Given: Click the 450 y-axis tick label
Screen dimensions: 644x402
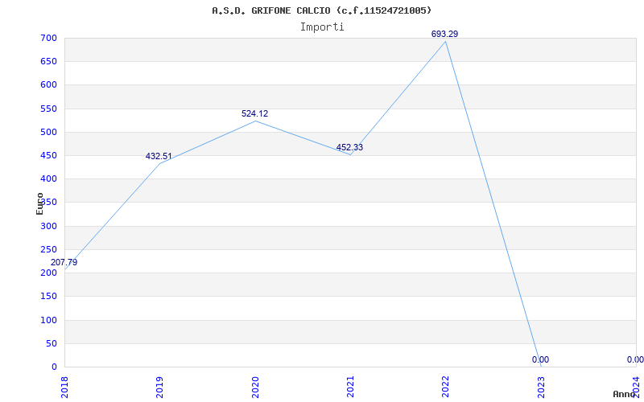Looking at the screenshot, I should click(x=48, y=155).
